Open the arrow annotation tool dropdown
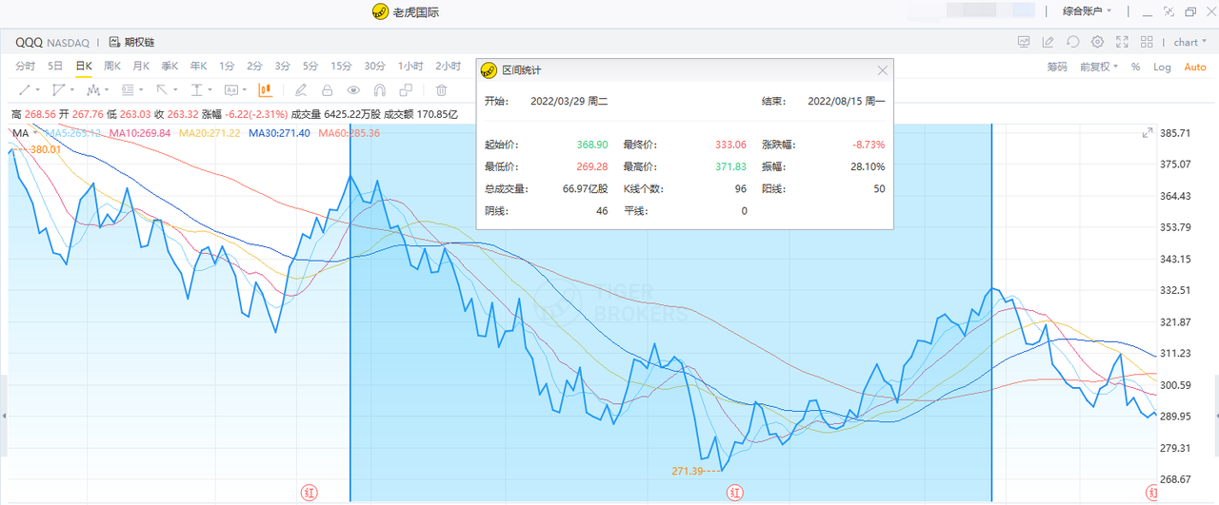Image resolution: width=1219 pixels, height=505 pixels. tap(168, 90)
